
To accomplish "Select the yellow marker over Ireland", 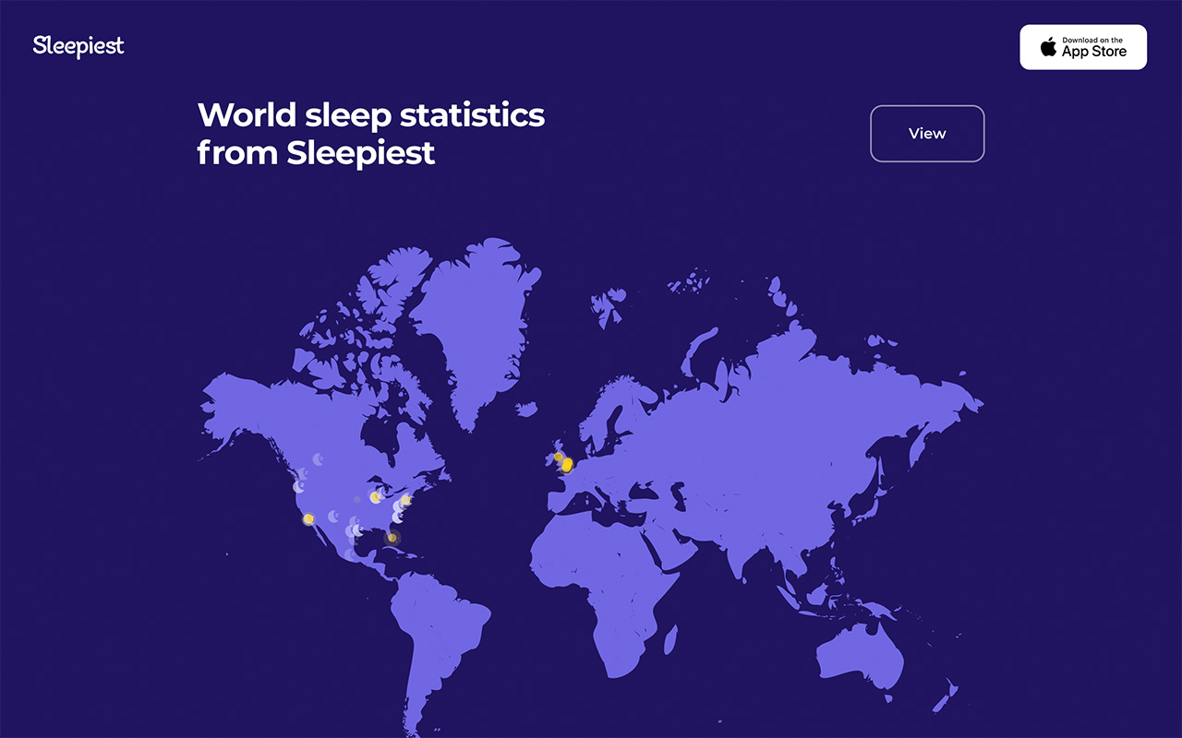I will click(x=558, y=457).
